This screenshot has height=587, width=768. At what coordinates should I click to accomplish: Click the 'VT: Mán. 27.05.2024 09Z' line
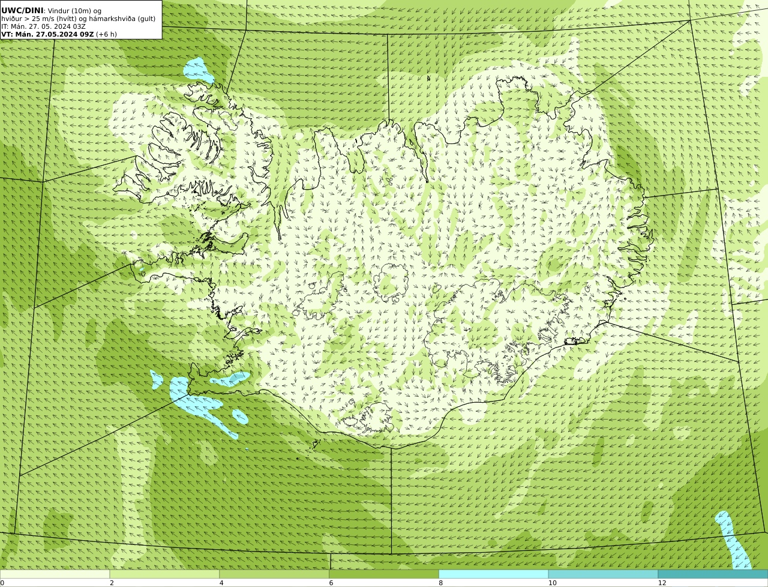[59, 34]
